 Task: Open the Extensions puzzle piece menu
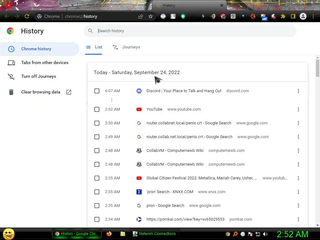point(283,16)
